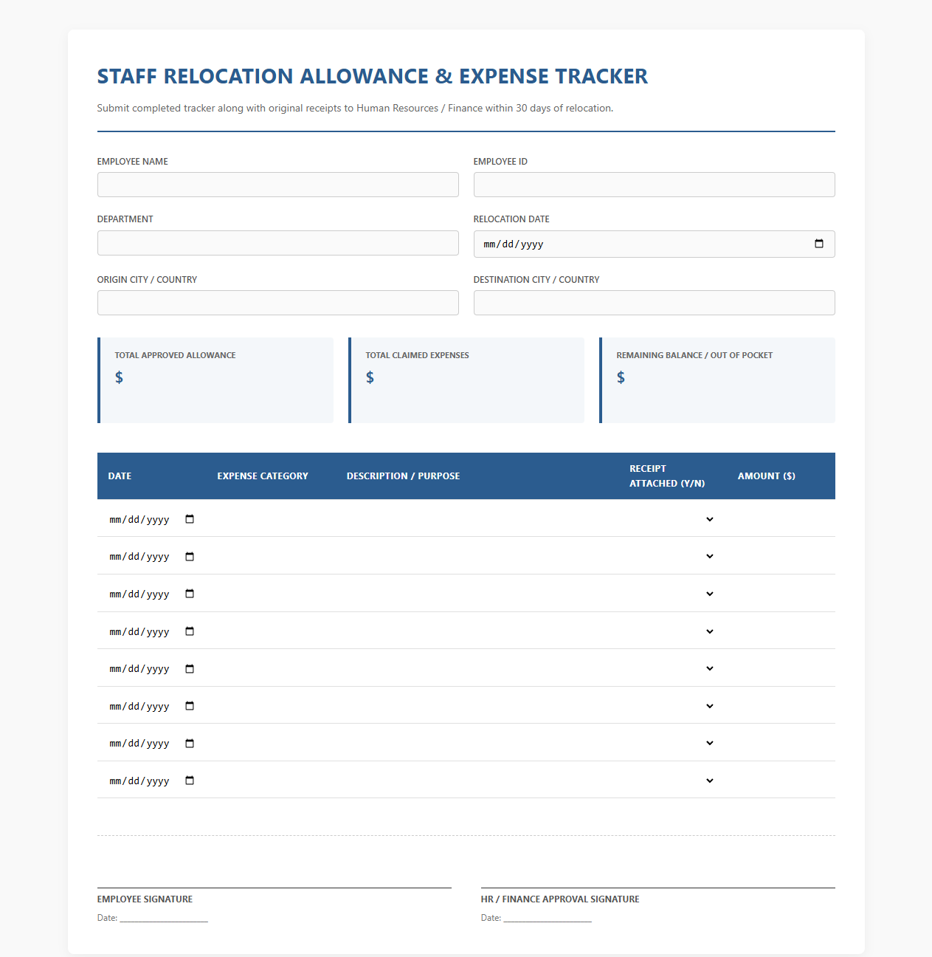Select the Total Approved Allowance card
The image size is (932, 957).
215,380
